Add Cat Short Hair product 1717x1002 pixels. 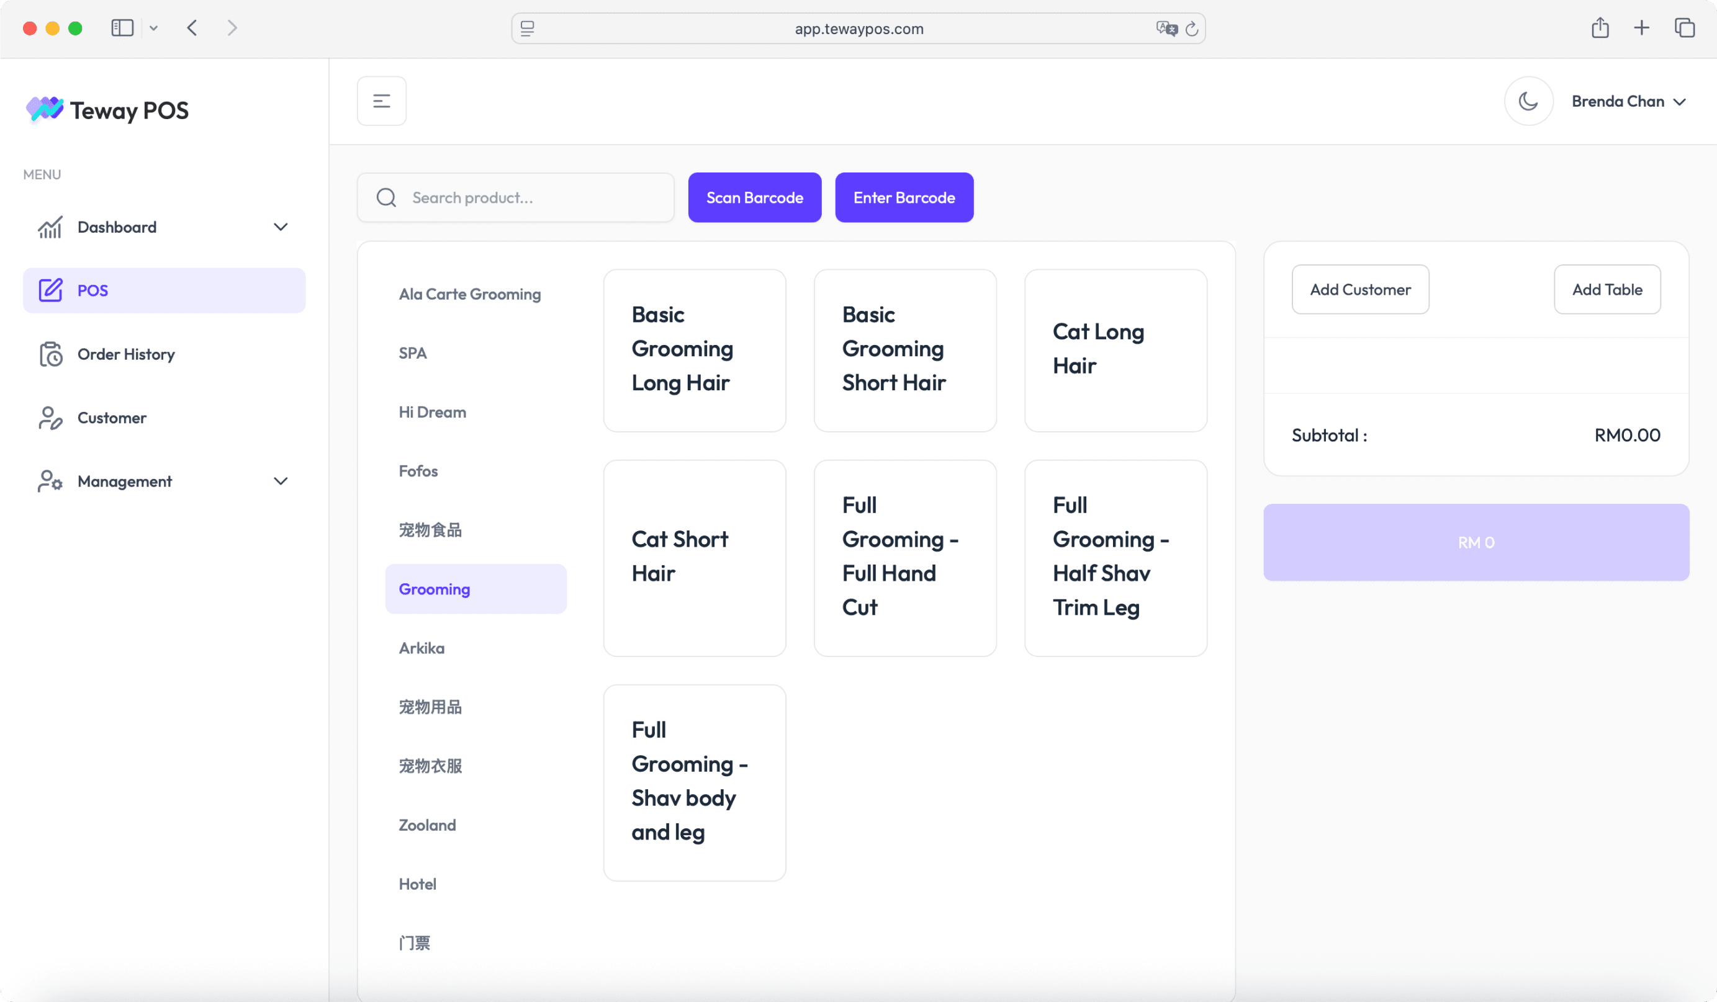point(694,557)
